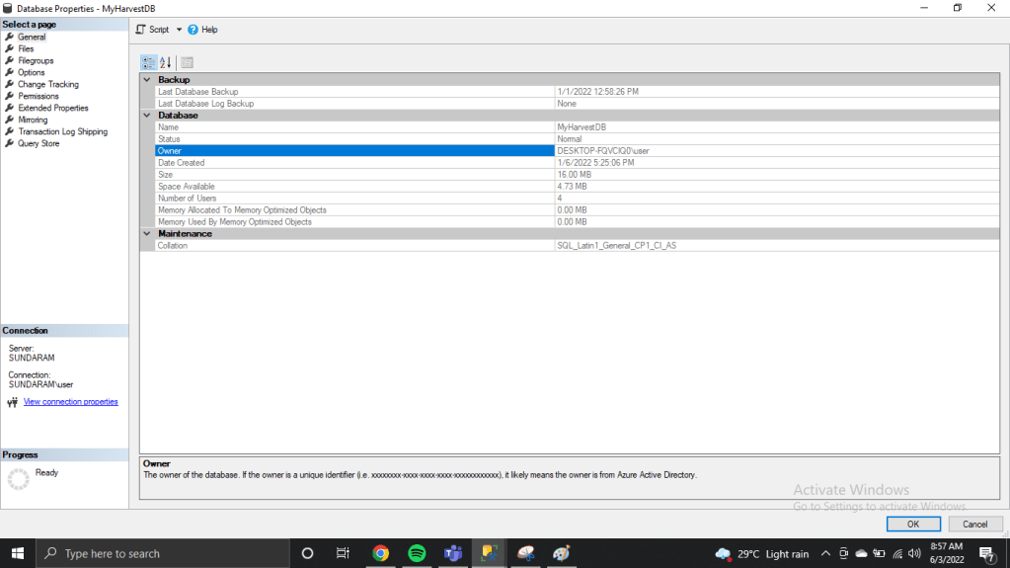Switch to the Options page
This screenshot has height=568, width=1010.
pos(32,72)
